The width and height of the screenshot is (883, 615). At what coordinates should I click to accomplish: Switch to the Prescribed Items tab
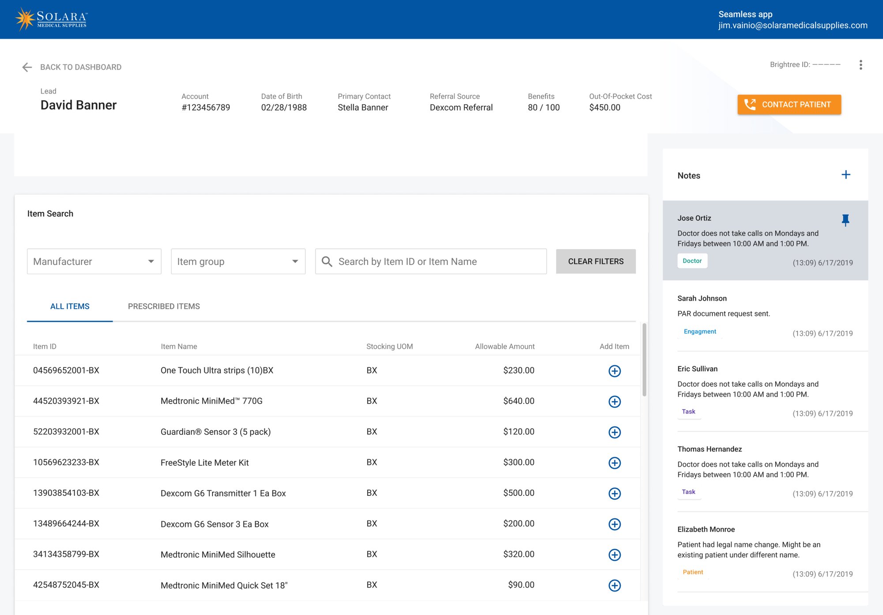(x=164, y=306)
